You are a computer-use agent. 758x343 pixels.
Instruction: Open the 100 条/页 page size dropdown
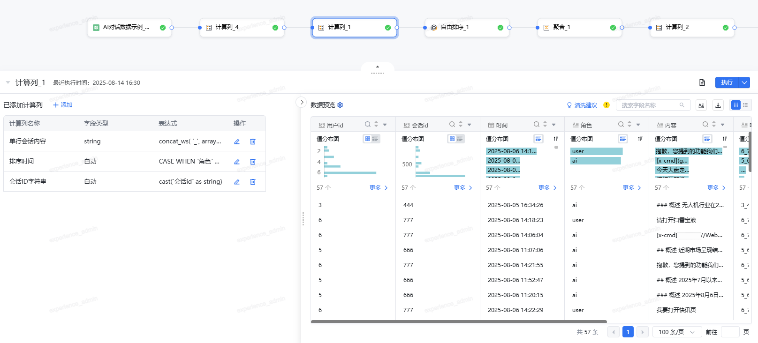pos(676,332)
